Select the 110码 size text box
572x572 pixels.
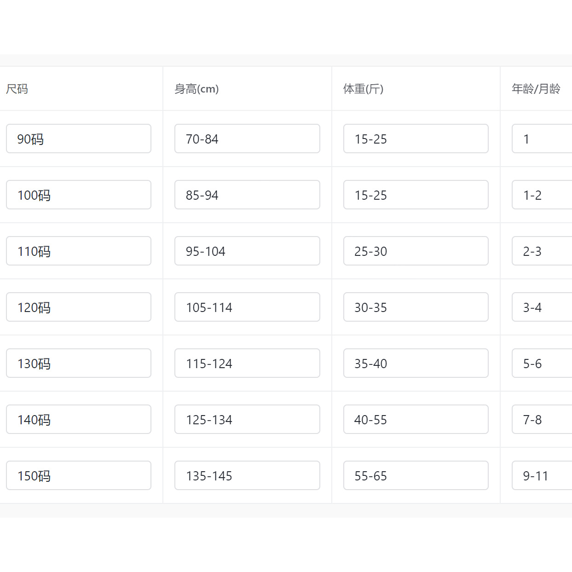click(78, 251)
